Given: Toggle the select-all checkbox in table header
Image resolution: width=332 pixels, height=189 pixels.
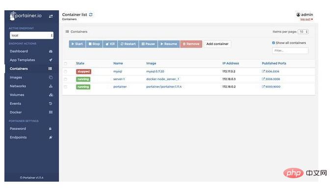Looking at the screenshot, I should (65, 64).
